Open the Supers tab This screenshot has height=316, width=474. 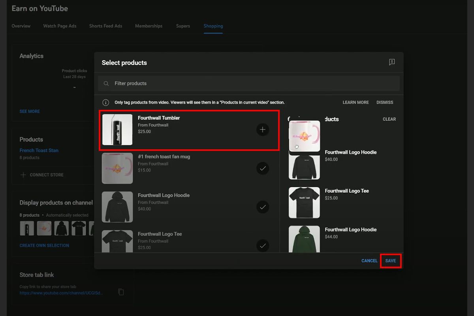(183, 26)
